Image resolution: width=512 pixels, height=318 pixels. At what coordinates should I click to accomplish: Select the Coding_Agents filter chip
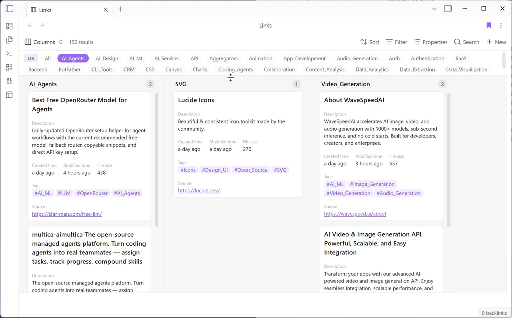tap(236, 70)
